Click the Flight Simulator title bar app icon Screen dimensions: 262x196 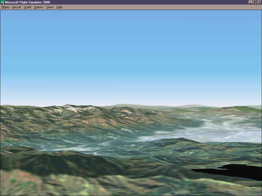tap(2, 2)
